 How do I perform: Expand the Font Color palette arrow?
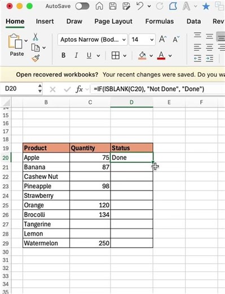tap(170, 56)
